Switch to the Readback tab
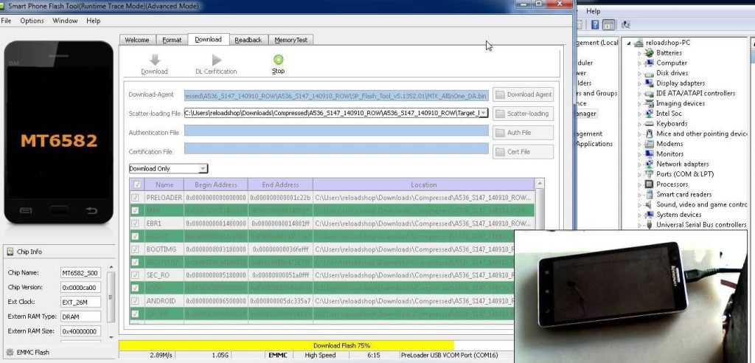Viewport: 755px width, 363px height. [x=248, y=40]
